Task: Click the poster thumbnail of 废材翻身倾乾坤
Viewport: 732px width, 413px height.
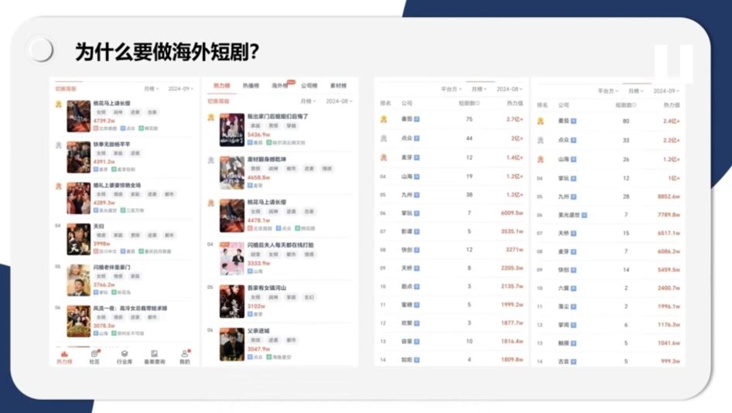Action: [x=232, y=172]
